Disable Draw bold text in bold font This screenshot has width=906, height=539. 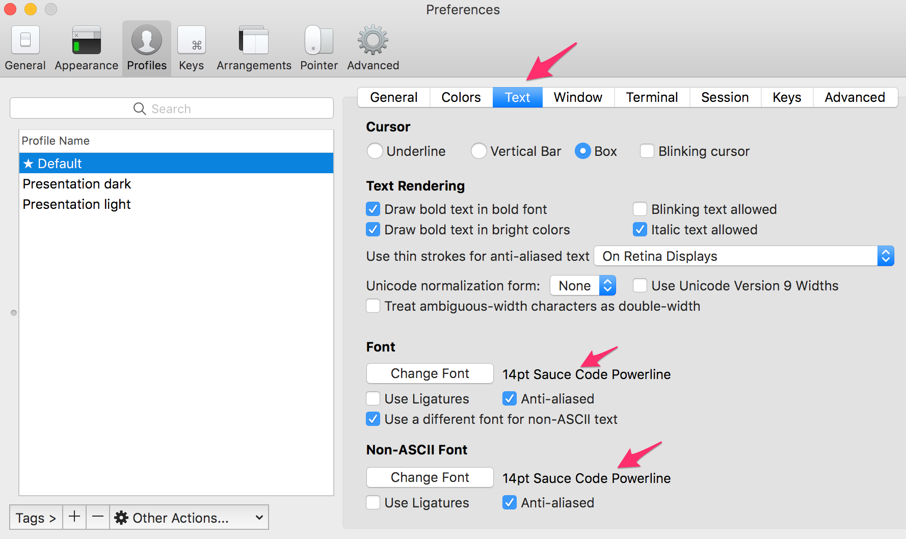pyautogui.click(x=373, y=209)
